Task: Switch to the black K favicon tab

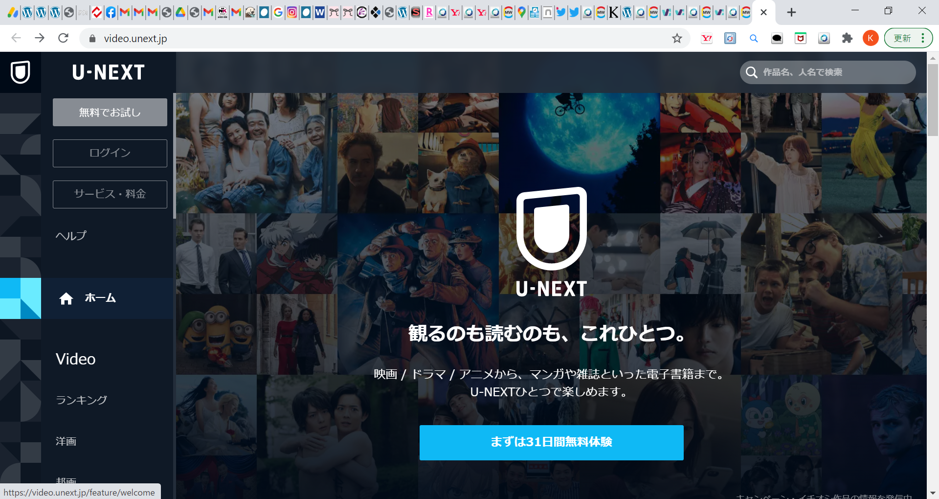Action: click(613, 12)
